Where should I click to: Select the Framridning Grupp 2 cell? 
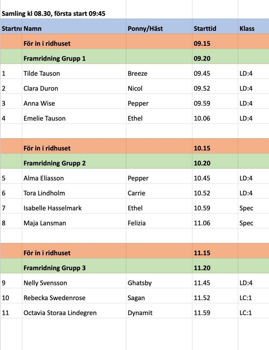coord(54,163)
